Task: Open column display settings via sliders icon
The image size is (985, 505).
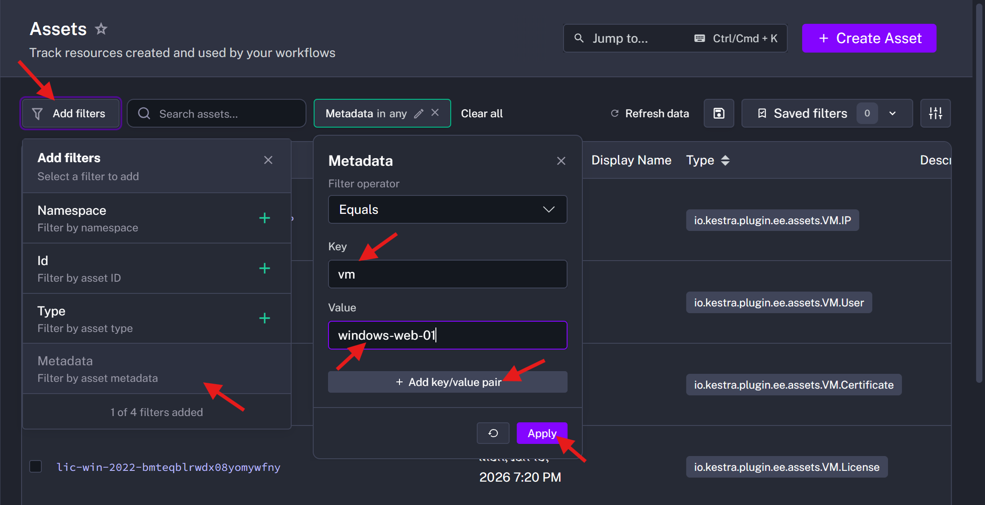Action: coord(935,113)
